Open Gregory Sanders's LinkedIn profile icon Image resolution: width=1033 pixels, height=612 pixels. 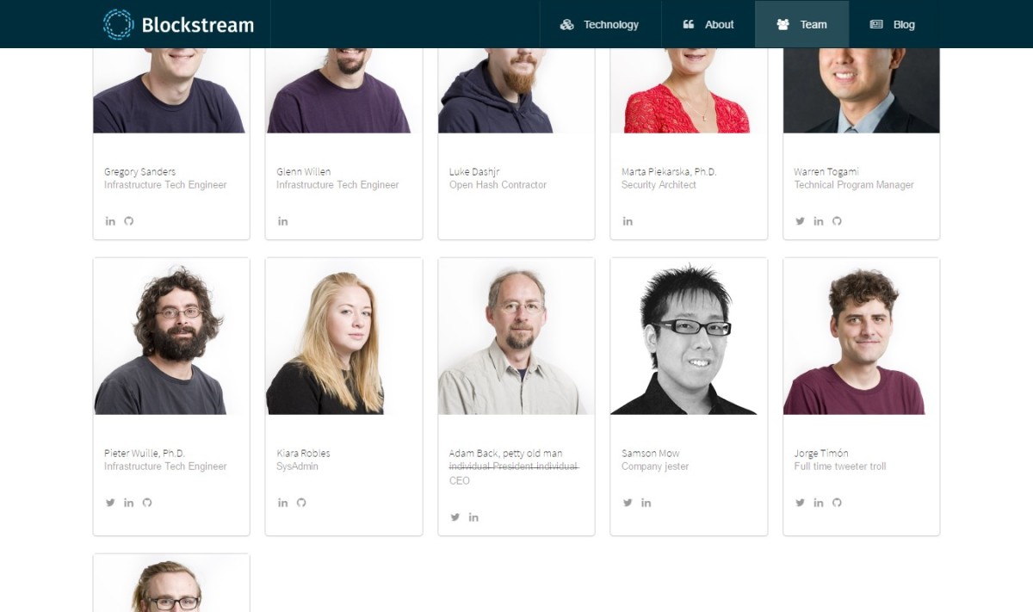coord(110,221)
